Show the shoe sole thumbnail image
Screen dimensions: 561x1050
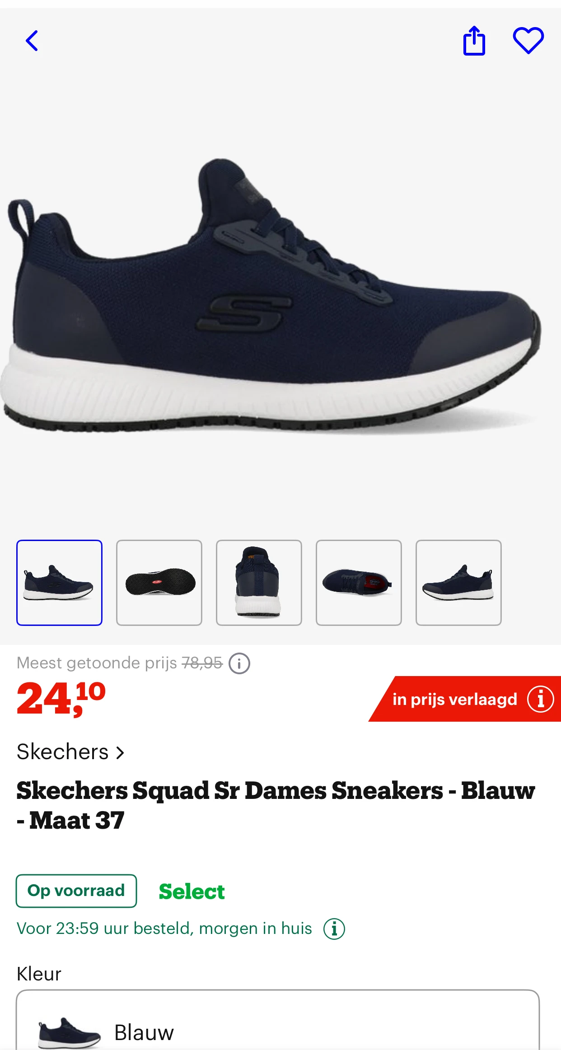point(159,583)
